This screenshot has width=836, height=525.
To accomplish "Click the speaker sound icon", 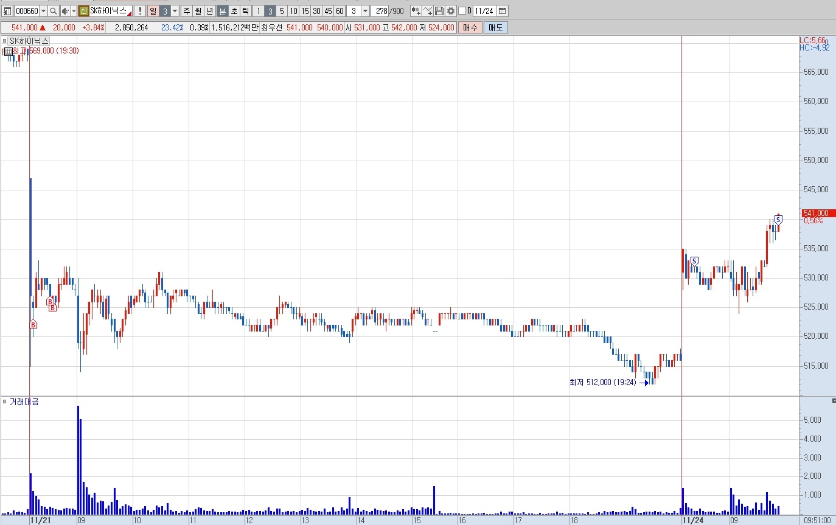I will coord(65,11).
